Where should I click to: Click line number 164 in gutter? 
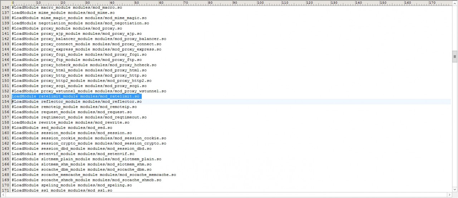(x=5, y=154)
